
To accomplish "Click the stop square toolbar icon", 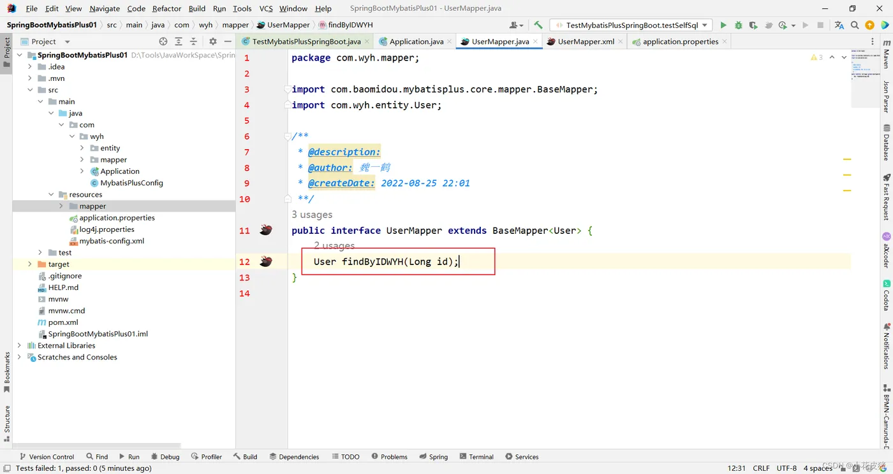I will (820, 25).
